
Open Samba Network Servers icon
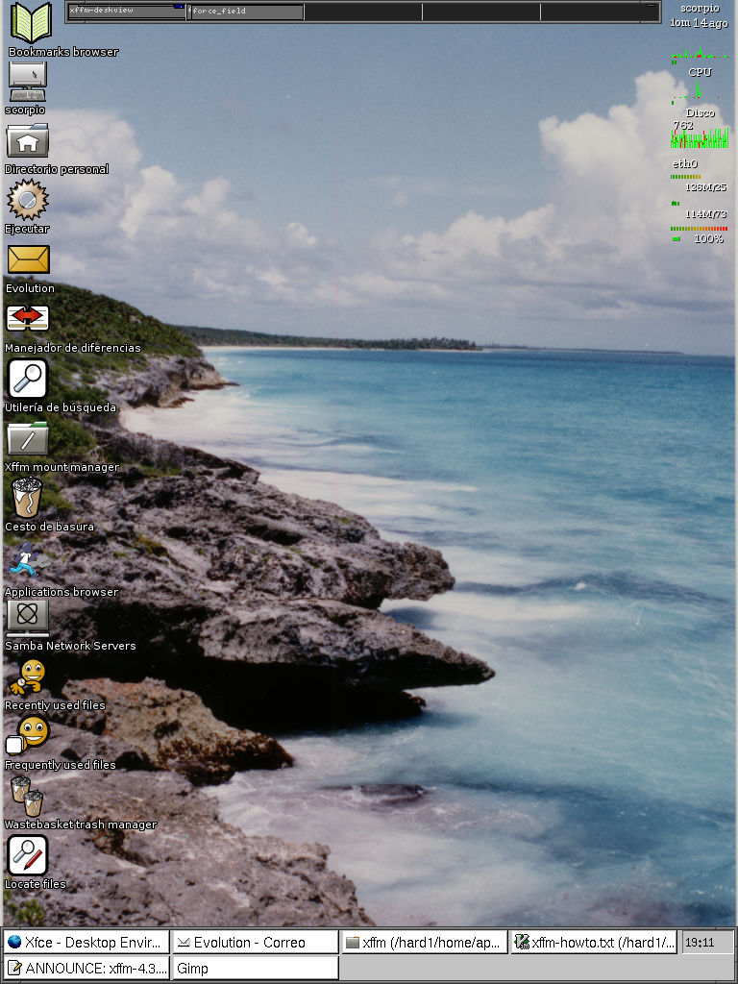[x=28, y=616]
